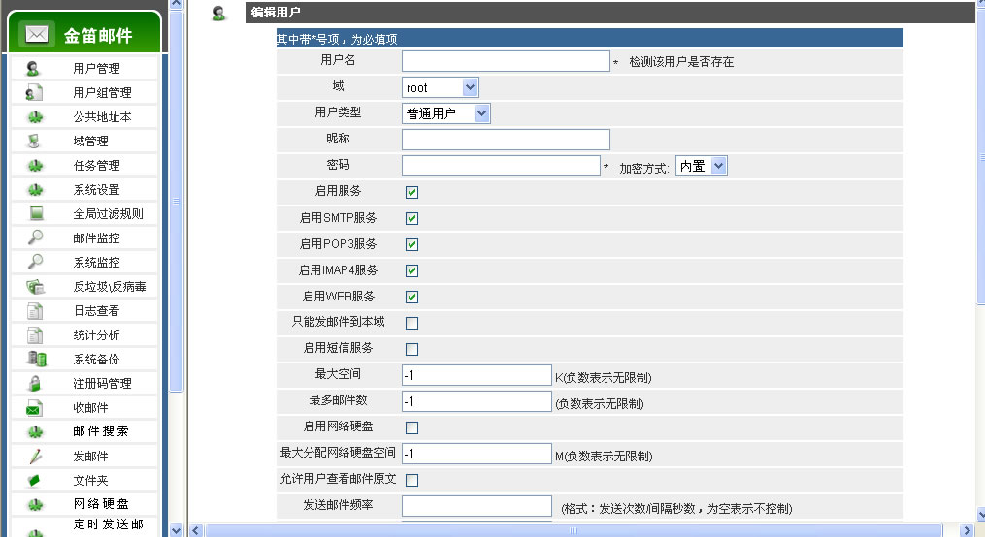The width and height of the screenshot is (985, 537).
Task: Click the horizontal scrollbar at page bottom
Action: tap(573, 530)
